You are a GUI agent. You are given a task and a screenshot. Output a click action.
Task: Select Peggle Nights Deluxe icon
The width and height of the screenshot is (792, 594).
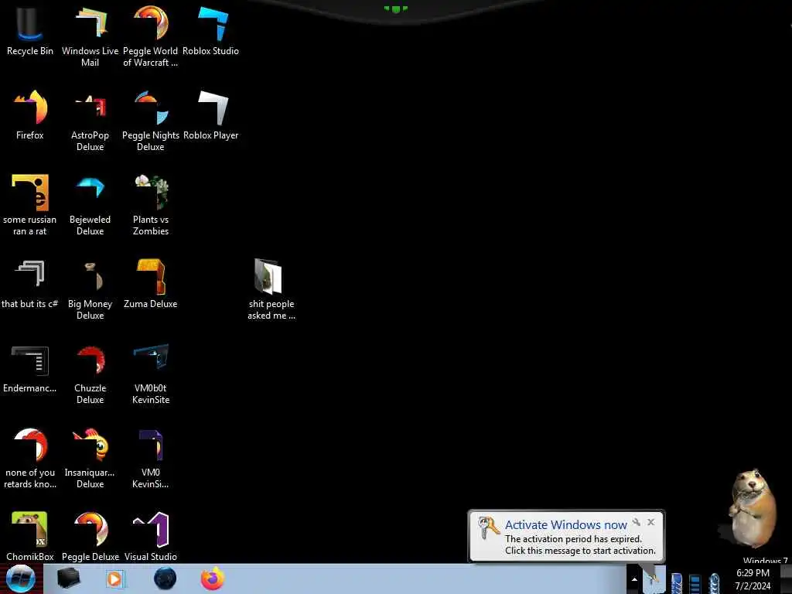coord(151,120)
